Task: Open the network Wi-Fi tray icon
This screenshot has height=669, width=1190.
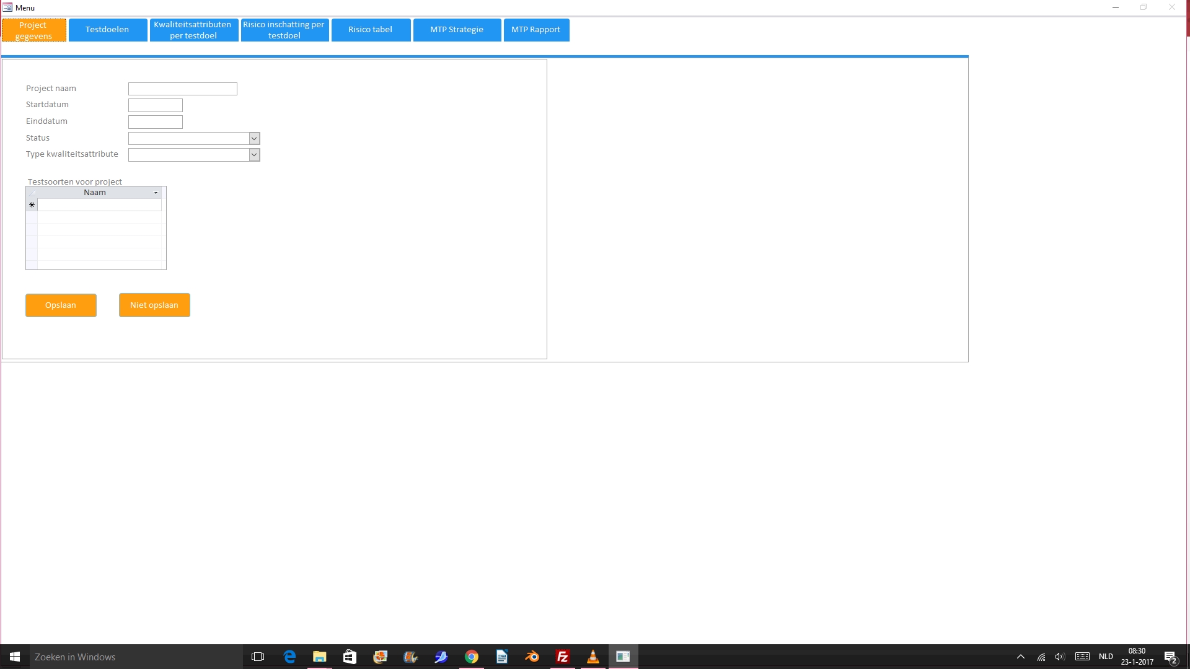Action: point(1041,657)
